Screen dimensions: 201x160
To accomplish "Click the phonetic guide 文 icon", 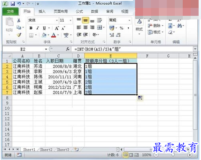I will click(66, 35).
